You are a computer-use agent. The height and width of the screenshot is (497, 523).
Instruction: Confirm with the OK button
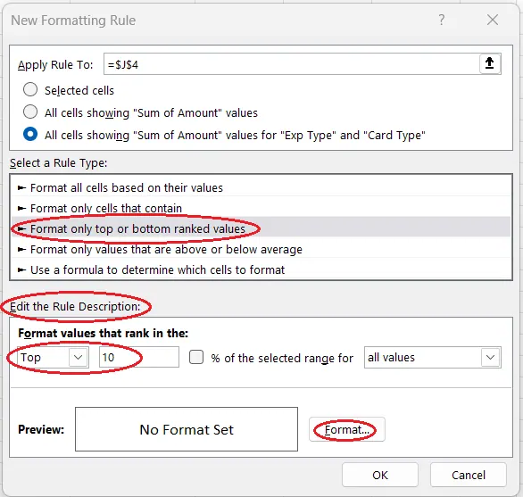[380, 475]
